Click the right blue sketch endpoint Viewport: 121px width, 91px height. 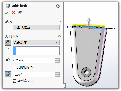pyautogui.click(x=115, y=29)
